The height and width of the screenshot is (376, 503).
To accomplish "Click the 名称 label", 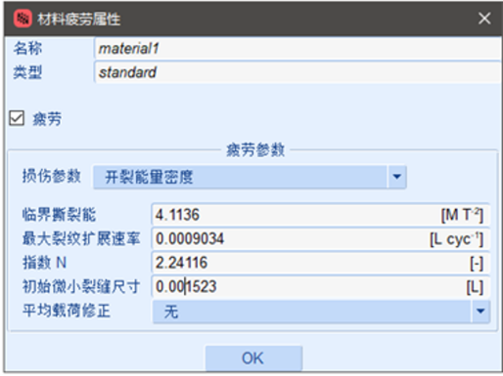I will click(27, 48).
